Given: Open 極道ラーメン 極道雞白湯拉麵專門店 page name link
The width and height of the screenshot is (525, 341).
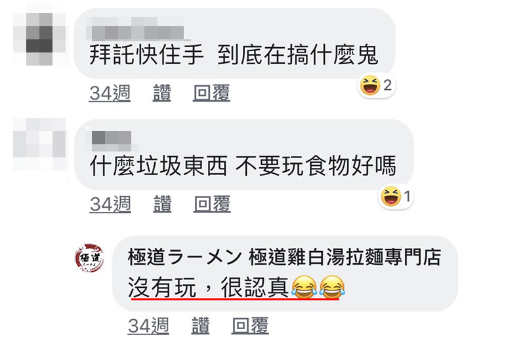Looking at the screenshot, I should pyautogui.click(x=285, y=257).
